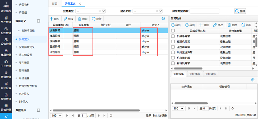Clear the 是否关联 filter with its X

click(157, 11)
